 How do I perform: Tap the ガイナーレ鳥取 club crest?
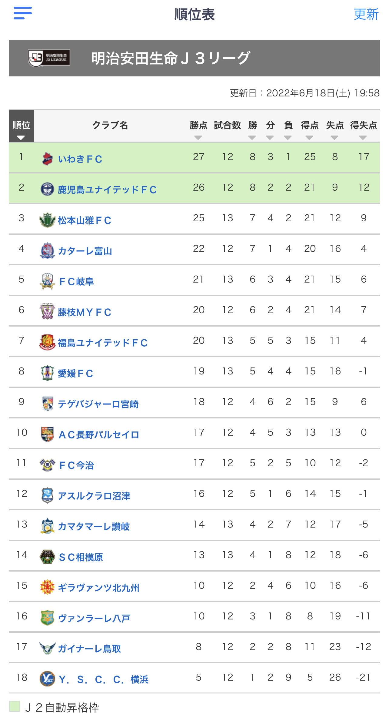click(47, 648)
